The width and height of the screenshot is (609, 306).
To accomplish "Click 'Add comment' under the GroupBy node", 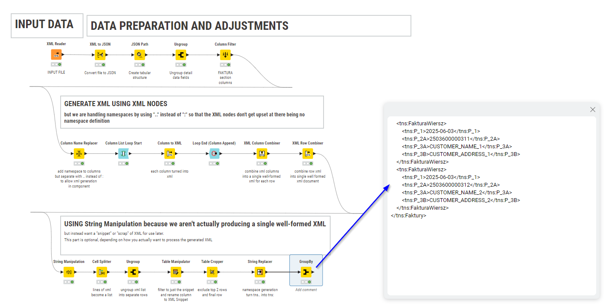I will (x=306, y=290).
